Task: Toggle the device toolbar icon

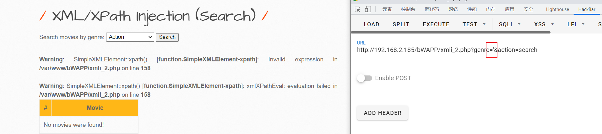Action: 368,9
